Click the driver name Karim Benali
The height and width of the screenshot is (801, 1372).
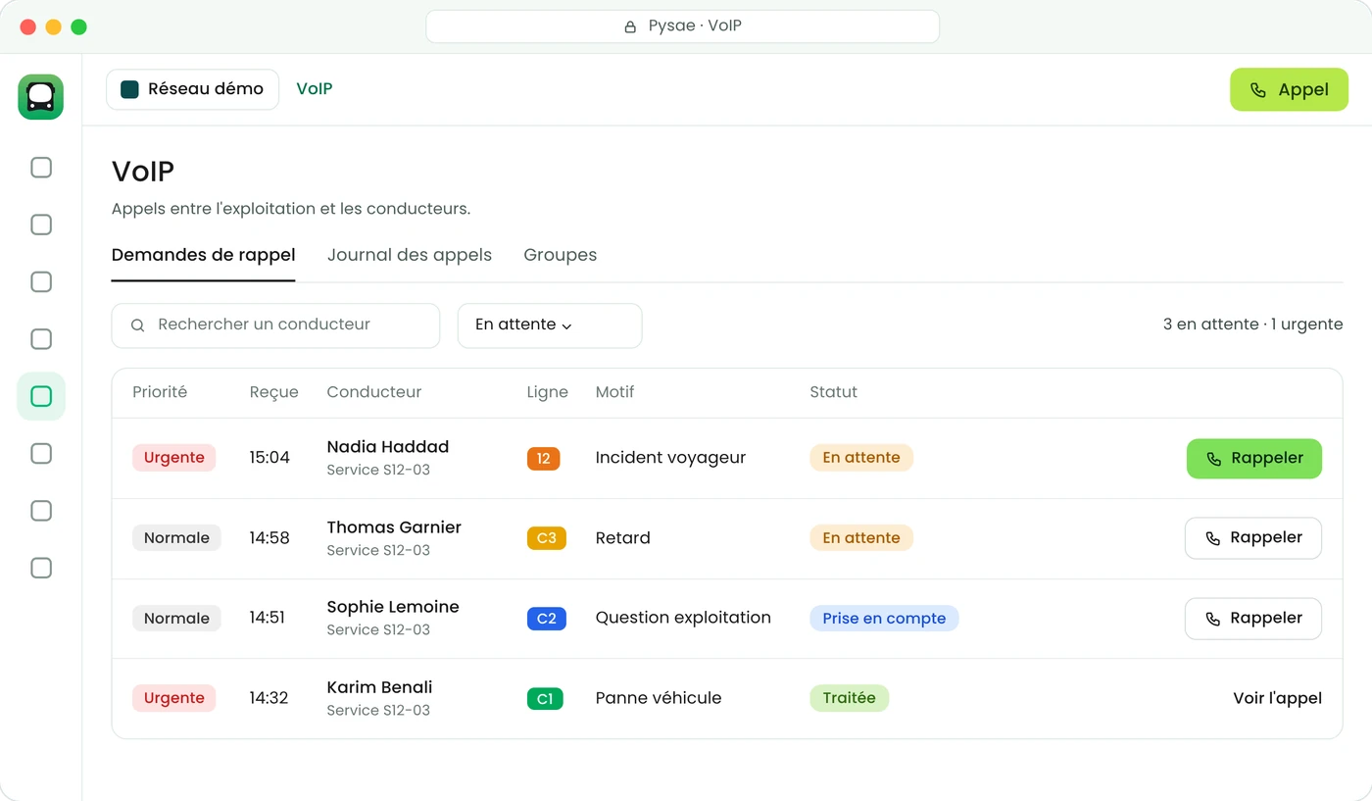click(379, 687)
